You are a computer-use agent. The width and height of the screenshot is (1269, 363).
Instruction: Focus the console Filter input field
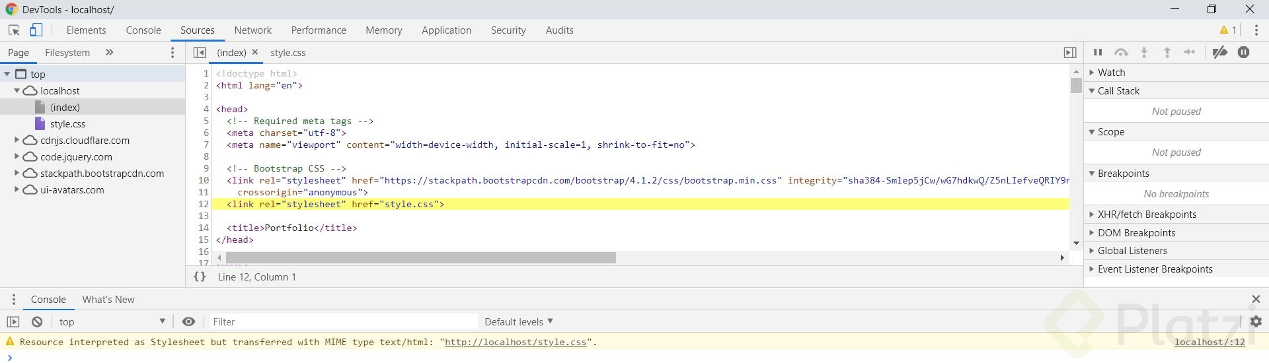[344, 322]
